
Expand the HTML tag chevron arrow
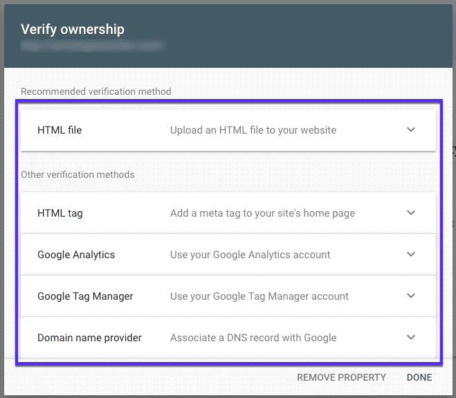[411, 212]
